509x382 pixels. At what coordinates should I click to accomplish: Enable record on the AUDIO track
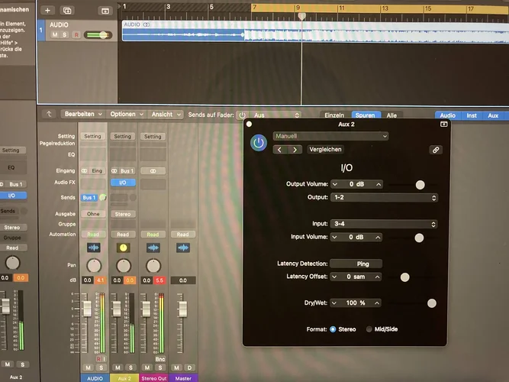76,35
